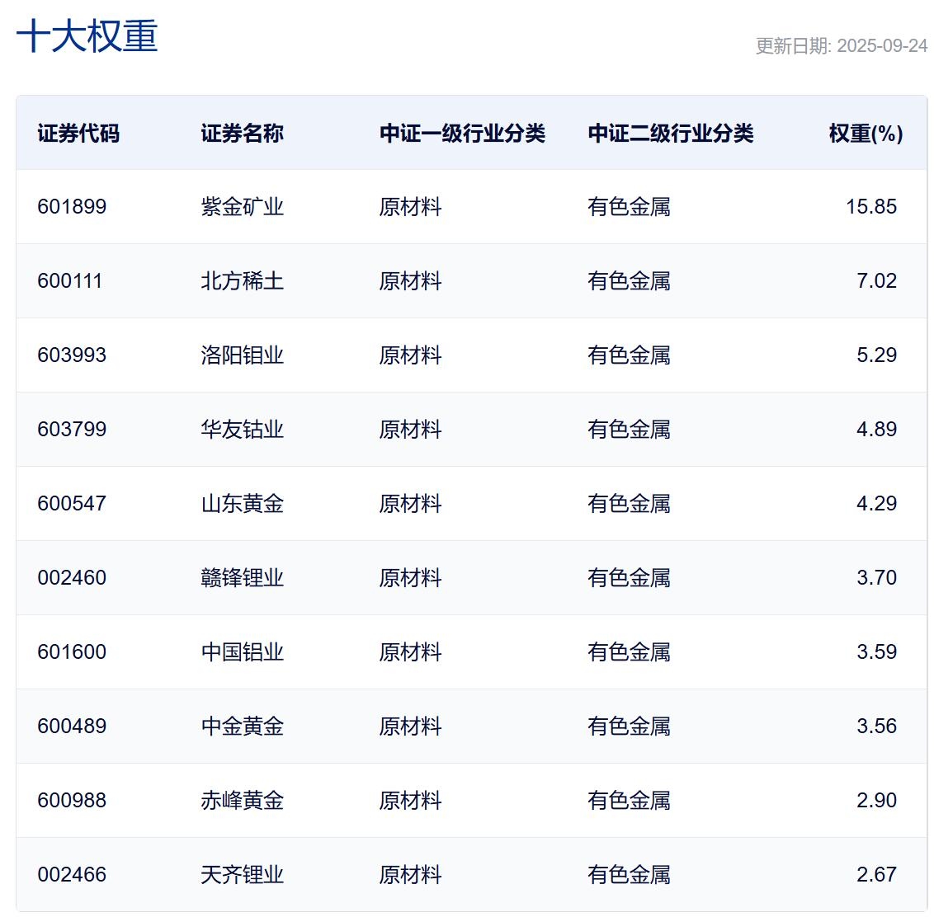Select the 洛阳钼业 name cell

[x=242, y=355]
